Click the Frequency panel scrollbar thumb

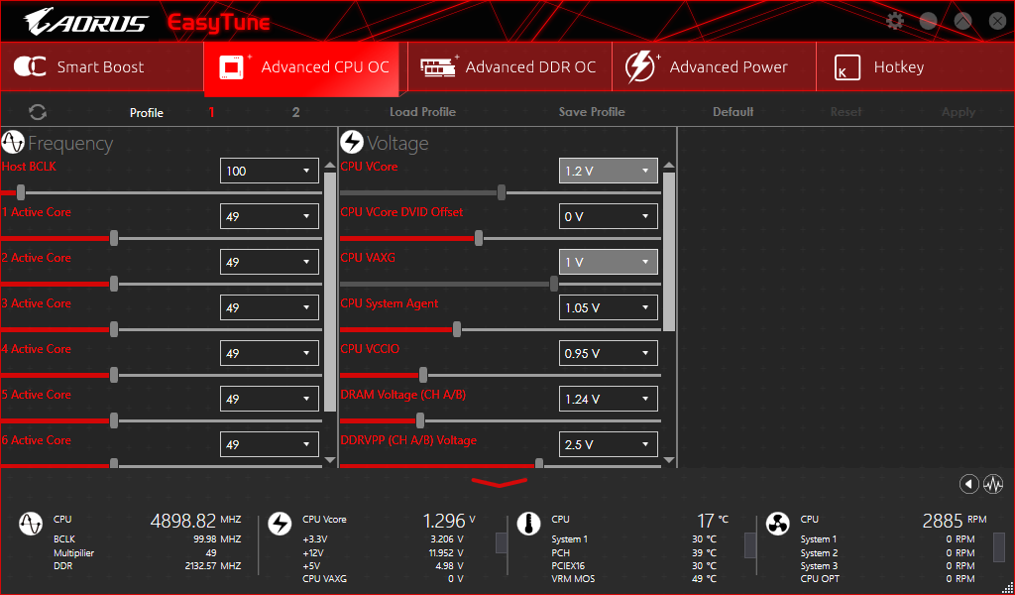[x=330, y=292]
